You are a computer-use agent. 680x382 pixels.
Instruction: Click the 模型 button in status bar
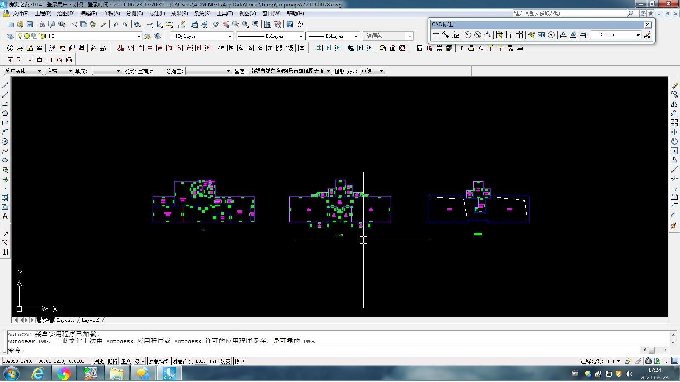tap(240, 361)
